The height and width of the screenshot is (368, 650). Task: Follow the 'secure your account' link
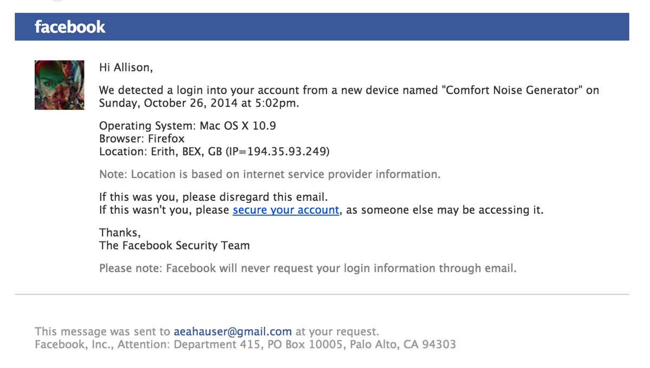coord(286,210)
